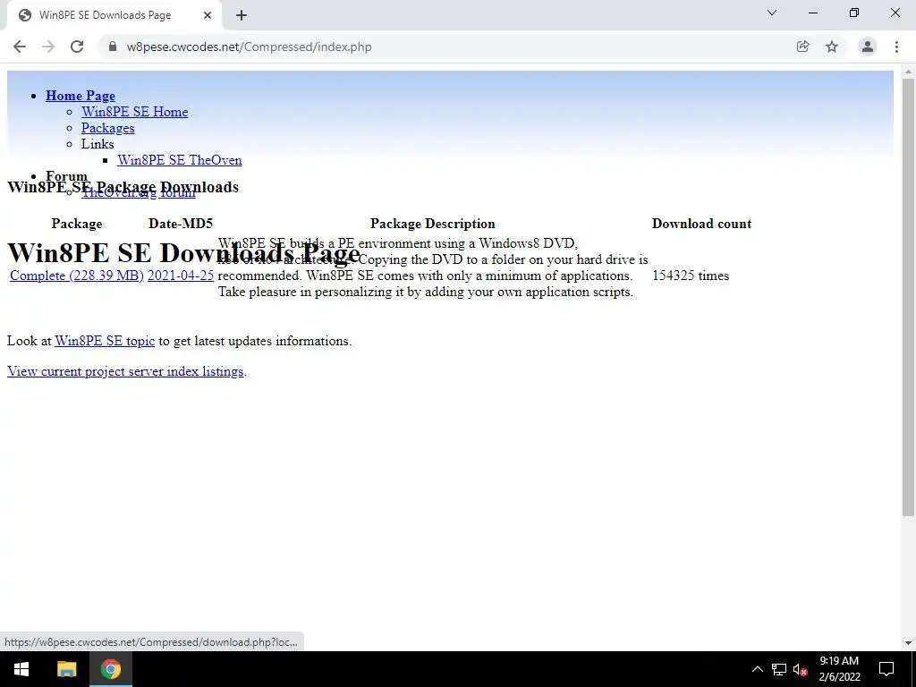Viewport: 916px width, 687px height.
Task: Open the notification center icon
Action: (x=886, y=669)
